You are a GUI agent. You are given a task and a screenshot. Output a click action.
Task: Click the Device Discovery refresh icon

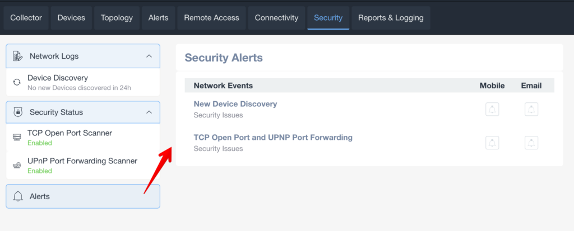tap(17, 82)
